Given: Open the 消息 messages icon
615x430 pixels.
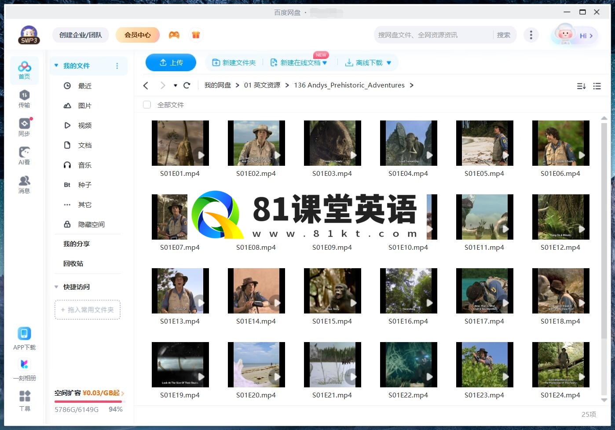Looking at the screenshot, I should [x=24, y=185].
